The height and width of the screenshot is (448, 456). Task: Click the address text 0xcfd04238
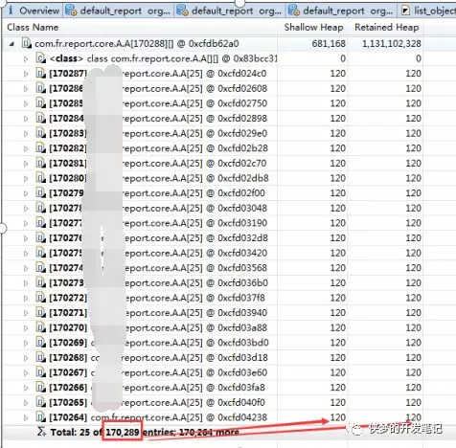(x=242, y=417)
